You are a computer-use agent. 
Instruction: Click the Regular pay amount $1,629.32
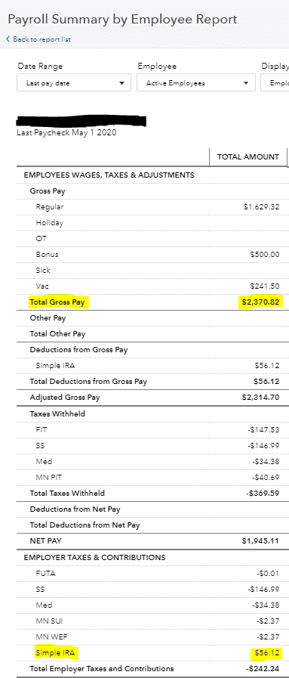(x=261, y=206)
